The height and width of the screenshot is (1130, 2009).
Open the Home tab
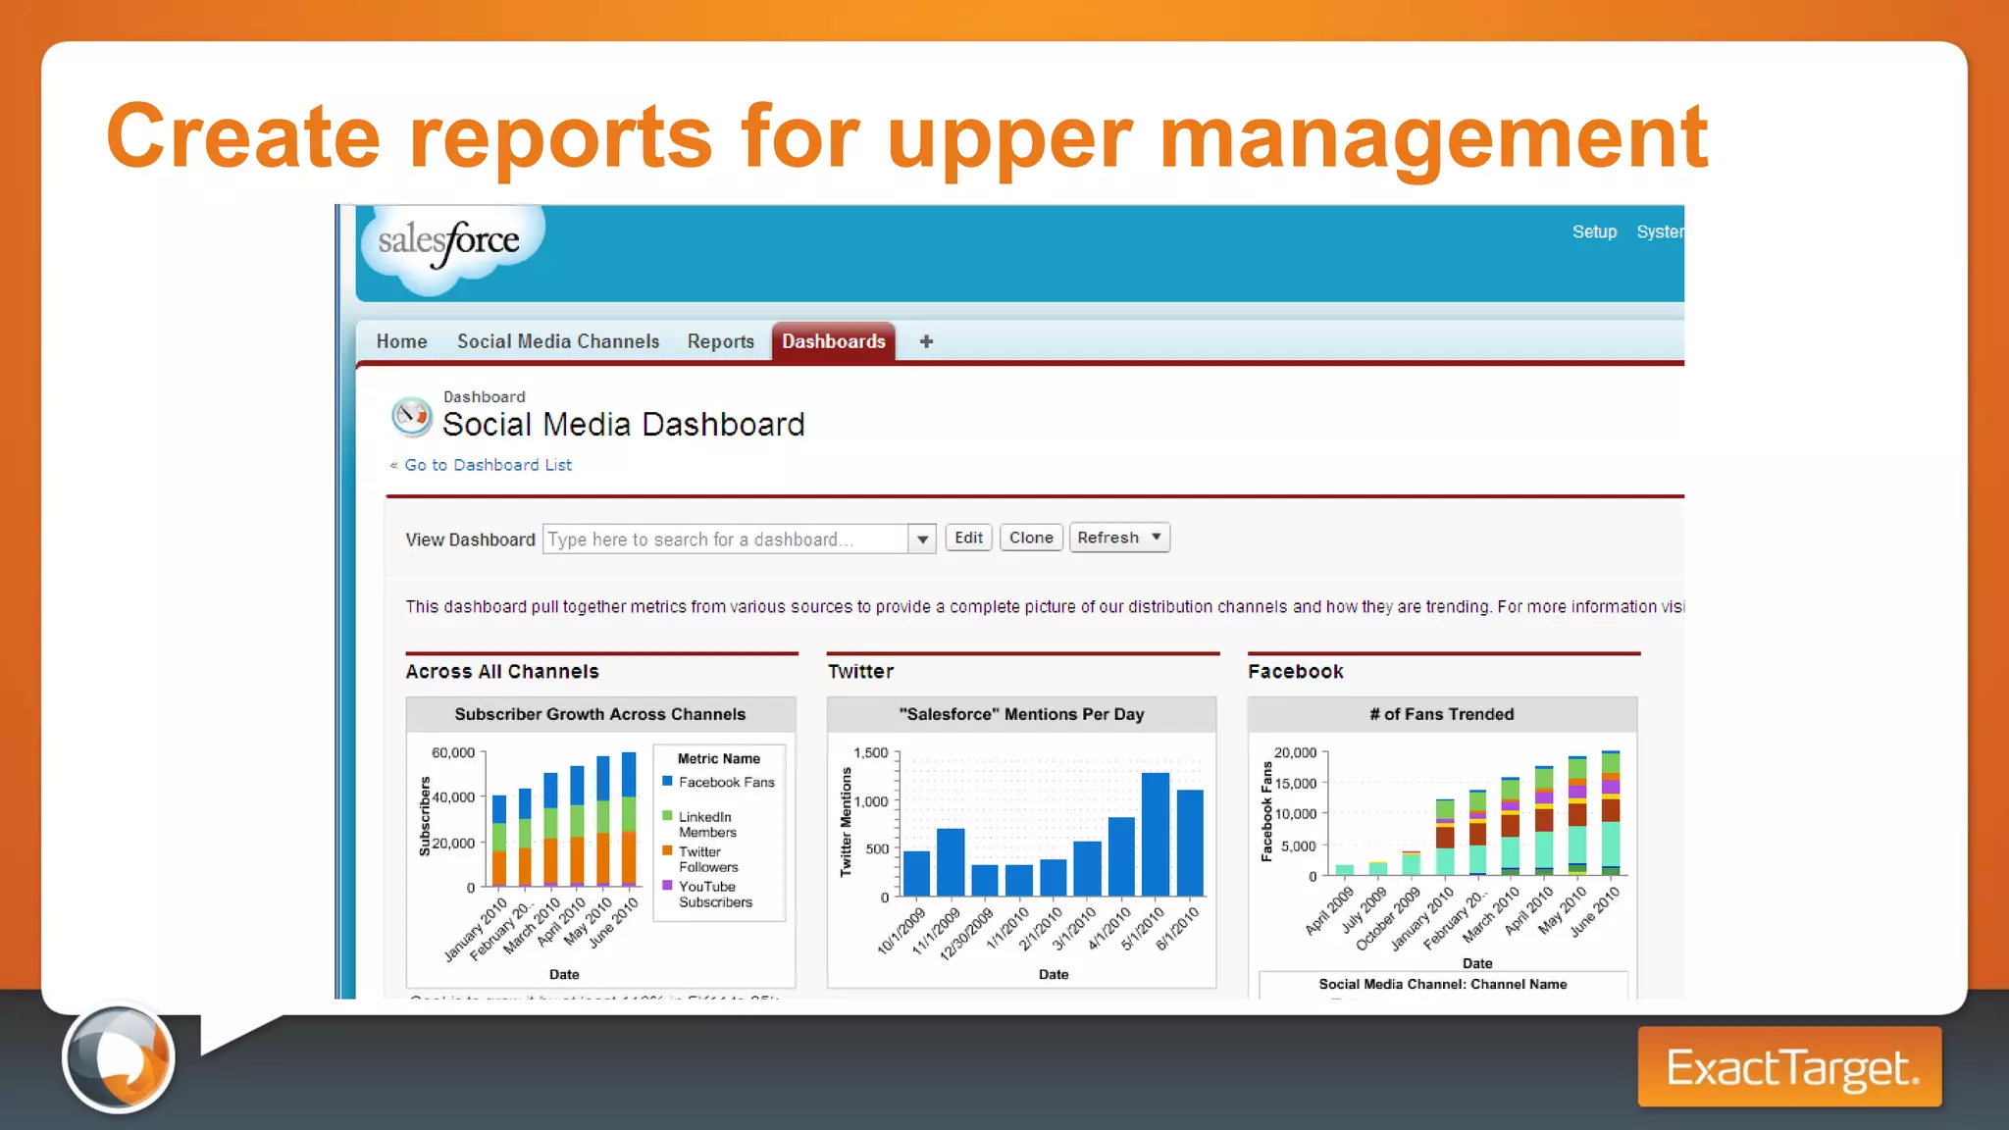pos(402,341)
